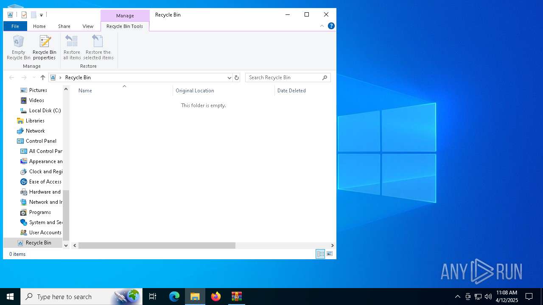
Task: Click the horizontal scrollbar thumb in file list
Action: (x=157, y=245)
